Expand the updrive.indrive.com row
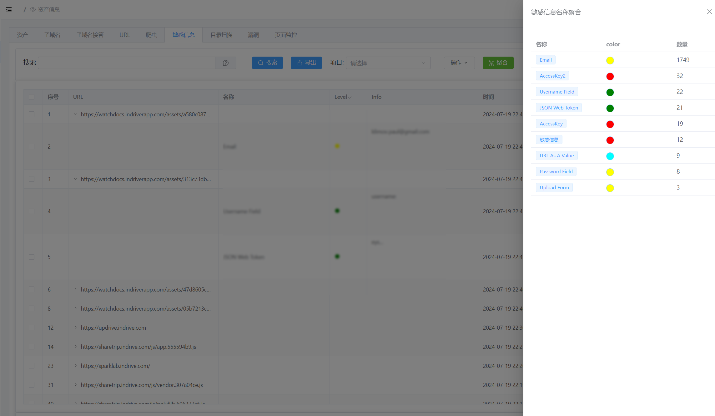 75,327
